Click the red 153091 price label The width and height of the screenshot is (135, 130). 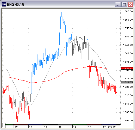click(127, 69)
